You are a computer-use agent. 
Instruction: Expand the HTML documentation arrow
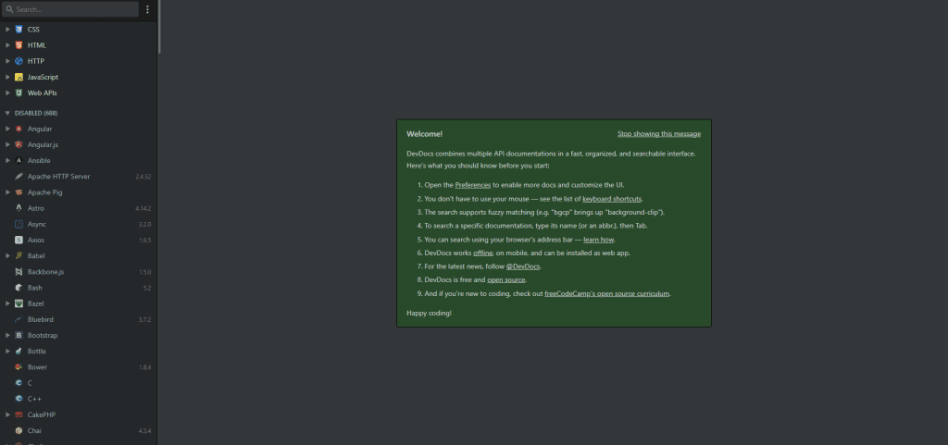7,45
